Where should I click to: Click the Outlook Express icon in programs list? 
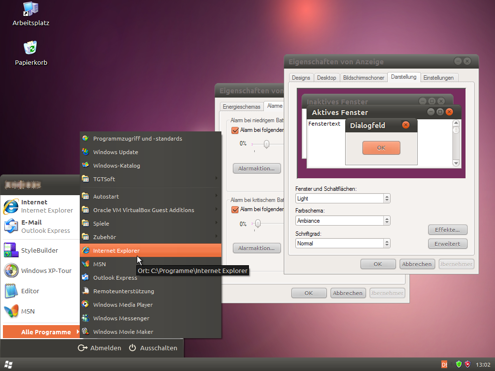click(86, 277)
